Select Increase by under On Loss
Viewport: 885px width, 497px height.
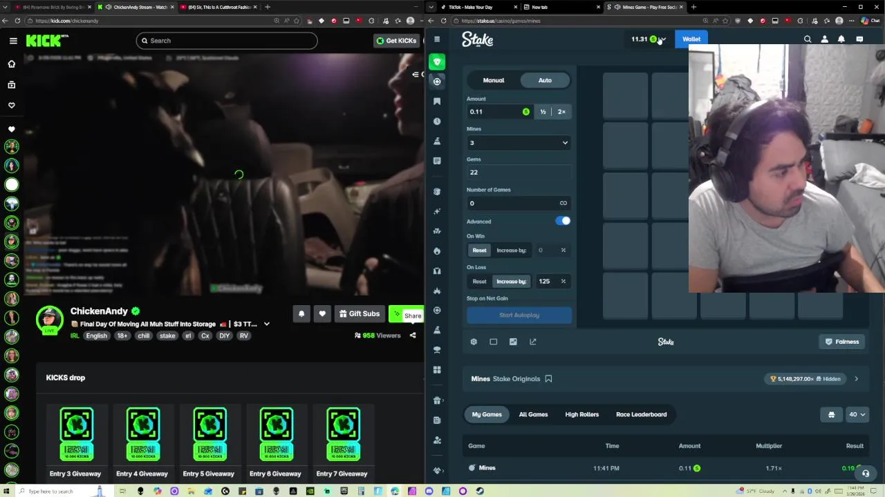[x=512, y=282]
